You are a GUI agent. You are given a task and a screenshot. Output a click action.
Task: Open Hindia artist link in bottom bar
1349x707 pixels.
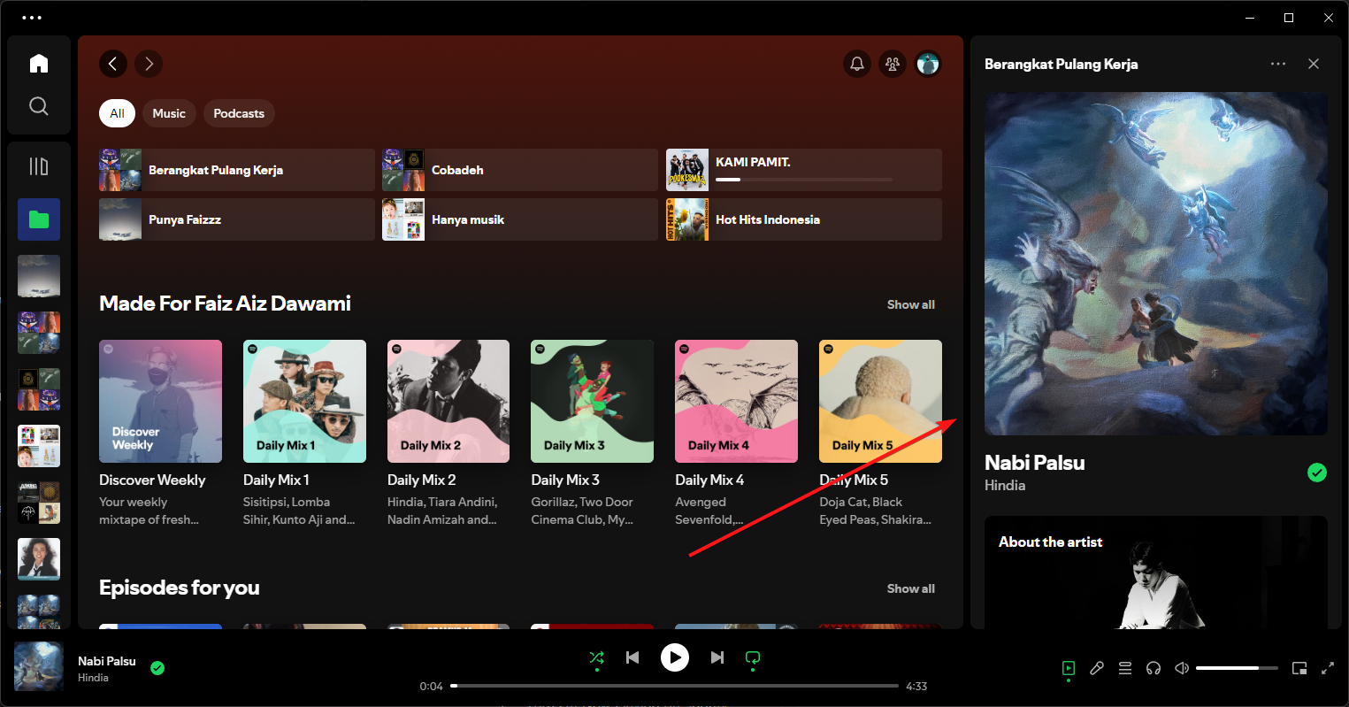[x=93, y=678]
